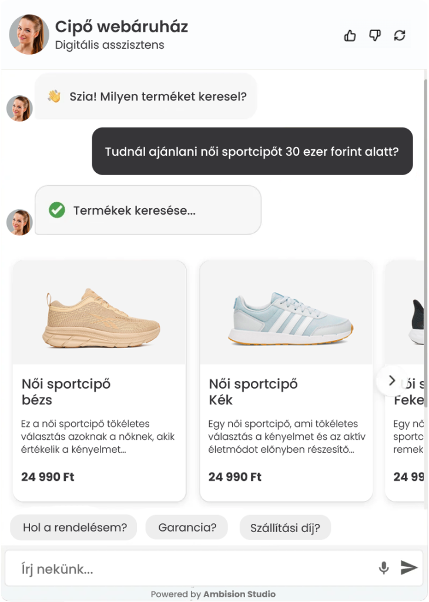Focus the "Írj nekünk..." message input field
The width and height of the screenshot is (429, 602).
[x=192, y=568]
